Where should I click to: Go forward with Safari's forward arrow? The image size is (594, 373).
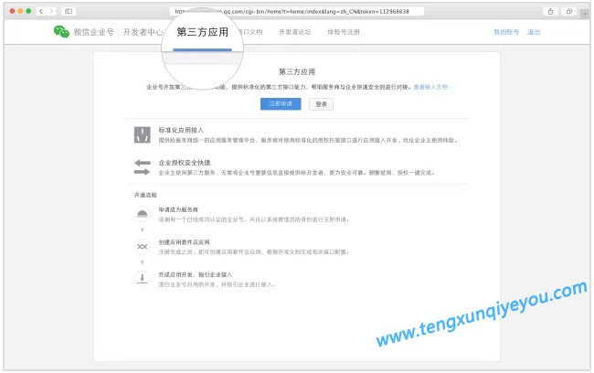[51, 11]
